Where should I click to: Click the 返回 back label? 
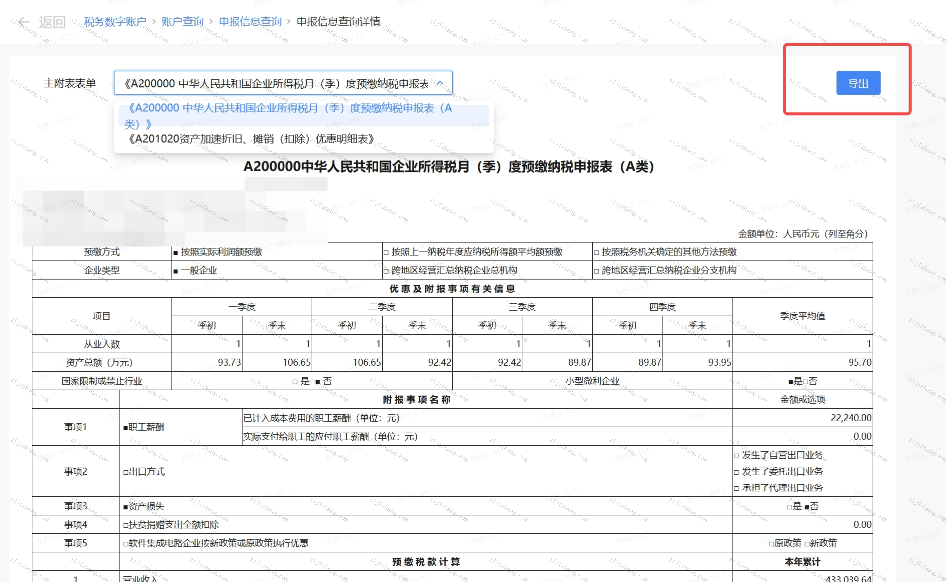52,22
